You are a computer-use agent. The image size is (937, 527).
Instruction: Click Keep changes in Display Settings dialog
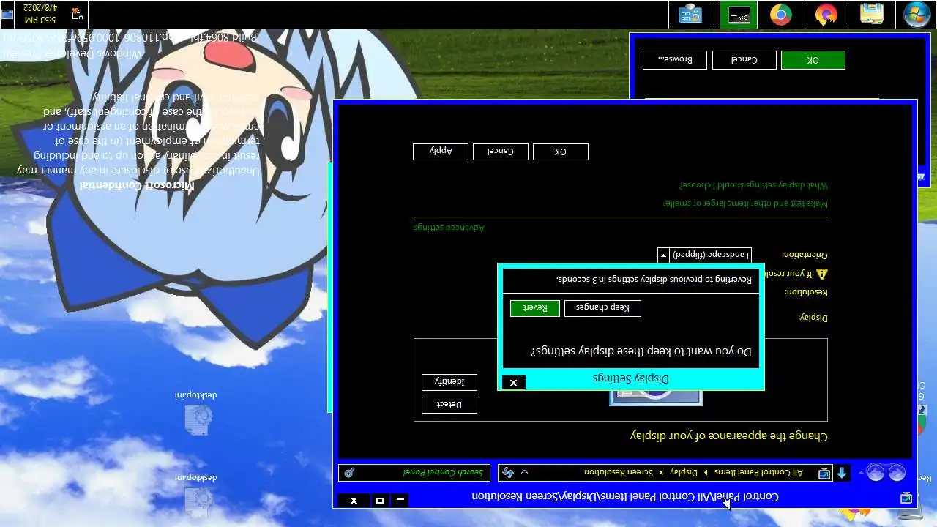click(x=602, y=308)
